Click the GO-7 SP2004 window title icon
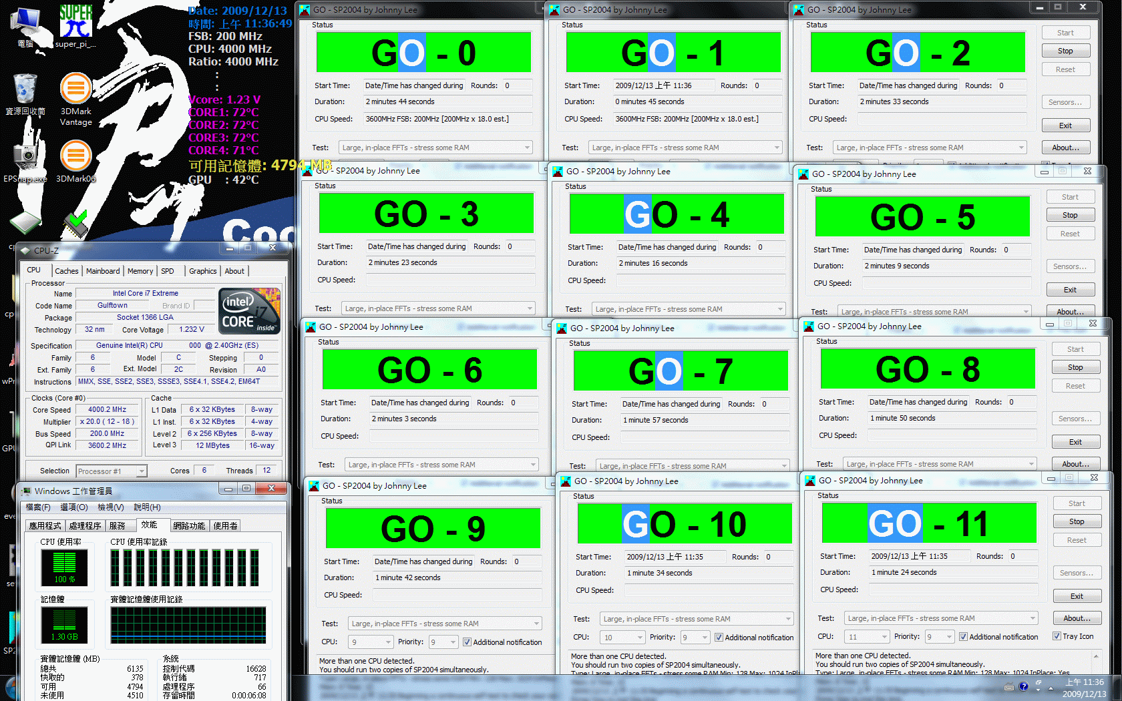Screen dimensions: 1122x701 pos(562,328)
